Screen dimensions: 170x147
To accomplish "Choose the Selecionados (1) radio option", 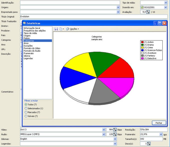I will [x=26, y=108].
